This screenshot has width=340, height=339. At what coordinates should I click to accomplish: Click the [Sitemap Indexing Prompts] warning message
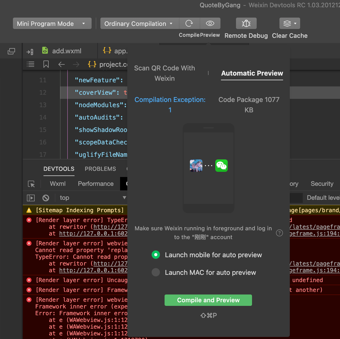pos(80,210)
